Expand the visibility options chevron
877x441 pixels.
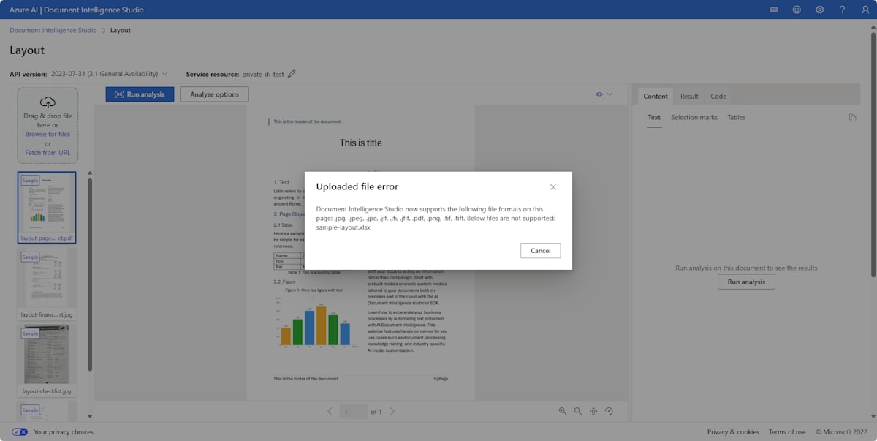coord(610,94)
